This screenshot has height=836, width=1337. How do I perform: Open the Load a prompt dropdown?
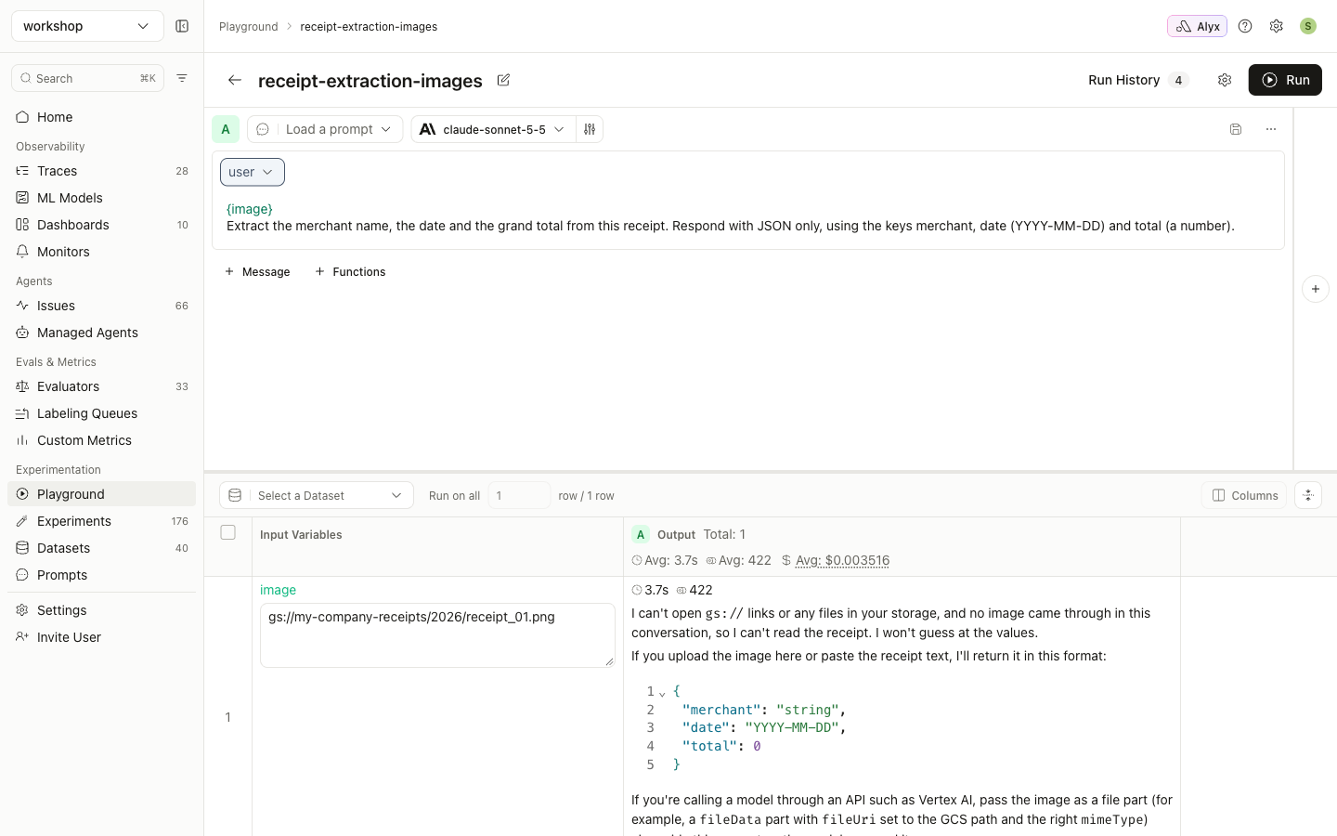(x=325, y=129)
